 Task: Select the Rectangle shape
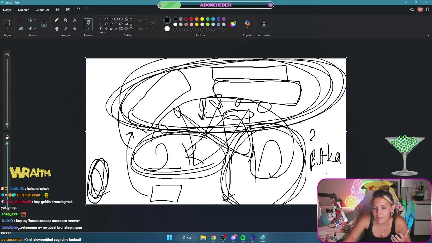pyautogui.click(x=116, y=19)
